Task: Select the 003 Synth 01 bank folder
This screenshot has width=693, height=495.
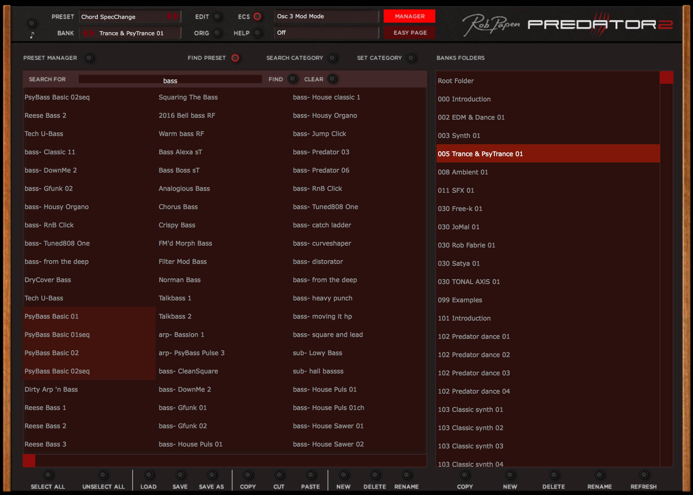Action: tap(548, 135)
